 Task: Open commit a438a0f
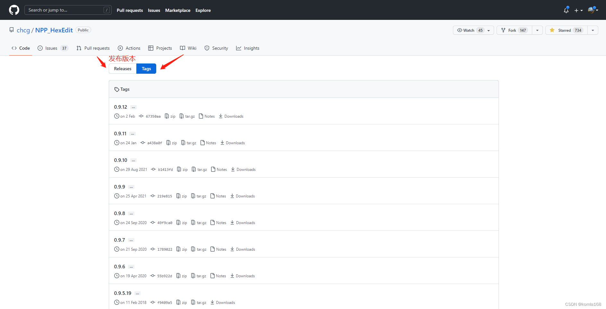point(151,143)
